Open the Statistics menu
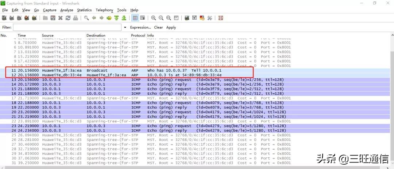Viewport: 394px width, 169px height. [x=84, y=10]
